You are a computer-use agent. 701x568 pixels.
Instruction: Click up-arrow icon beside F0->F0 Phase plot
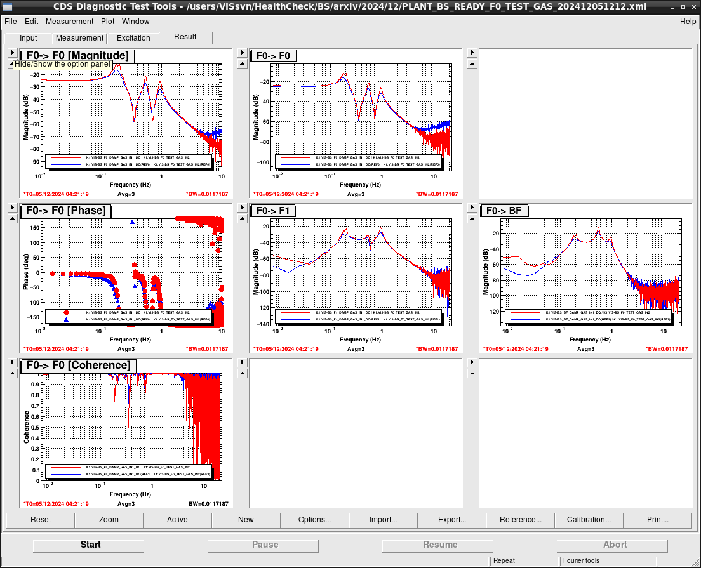point(13,218)
